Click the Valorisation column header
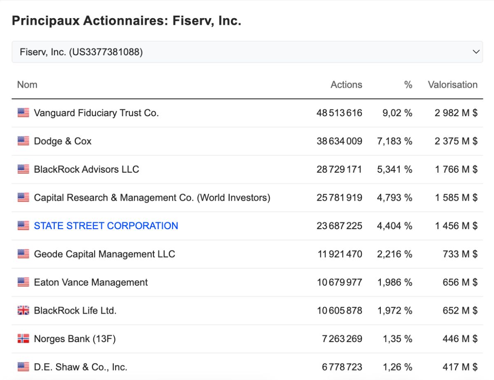The image size is (494, 380). [x=452, y=84]
